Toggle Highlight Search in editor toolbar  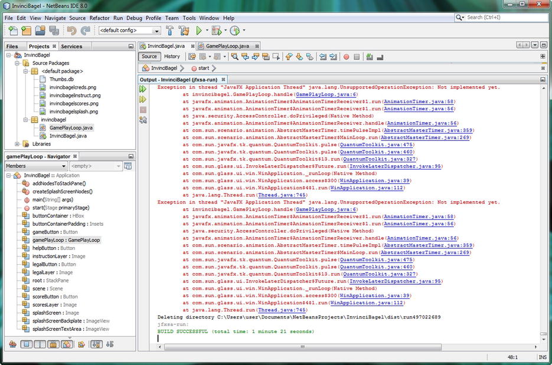tap(266, 57)
